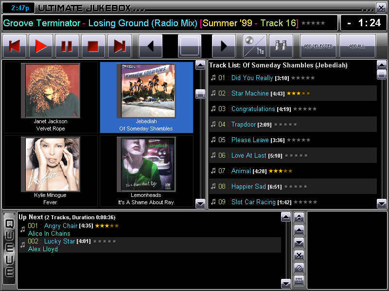This screenshot has width=389, height=291.
Task: Select track 07 Animal
Action: (293, 171)
